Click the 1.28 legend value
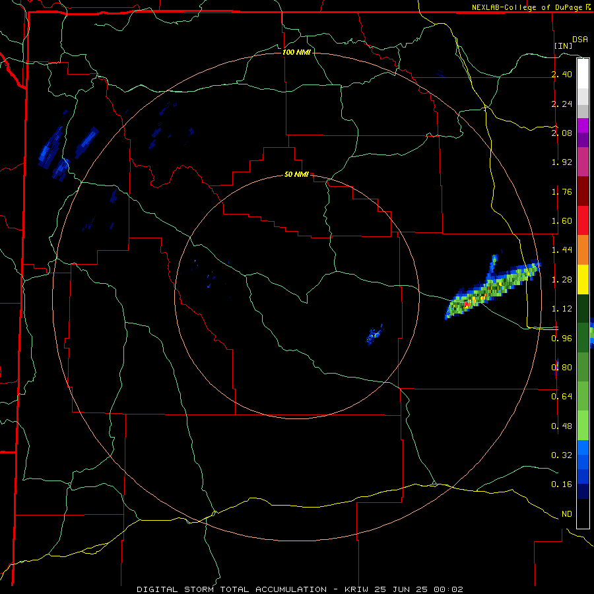Viewport: 594px width, 594px height. 562,280
